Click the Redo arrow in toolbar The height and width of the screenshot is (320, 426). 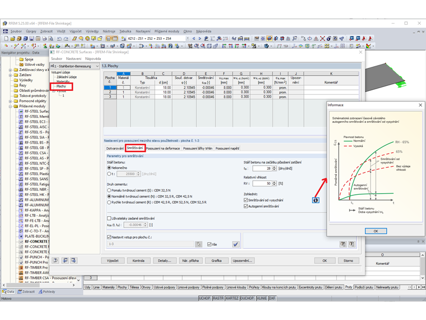tap(66, 38)
